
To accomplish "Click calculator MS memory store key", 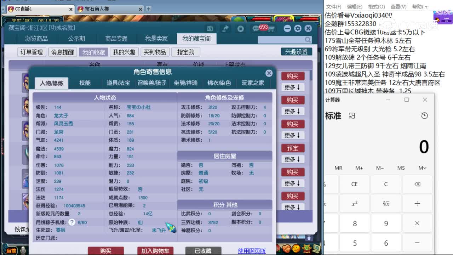I will point(401,168).
